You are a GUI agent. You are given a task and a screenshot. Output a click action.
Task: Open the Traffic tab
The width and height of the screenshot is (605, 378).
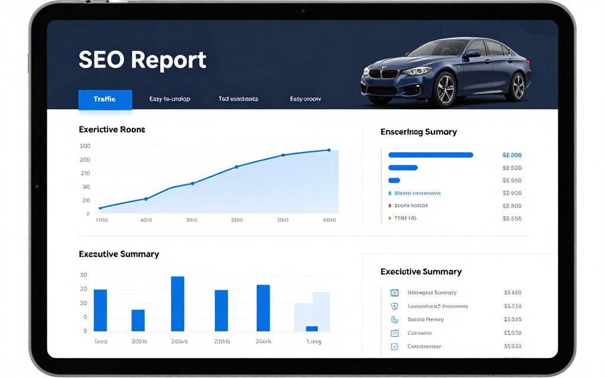point(105,99)
